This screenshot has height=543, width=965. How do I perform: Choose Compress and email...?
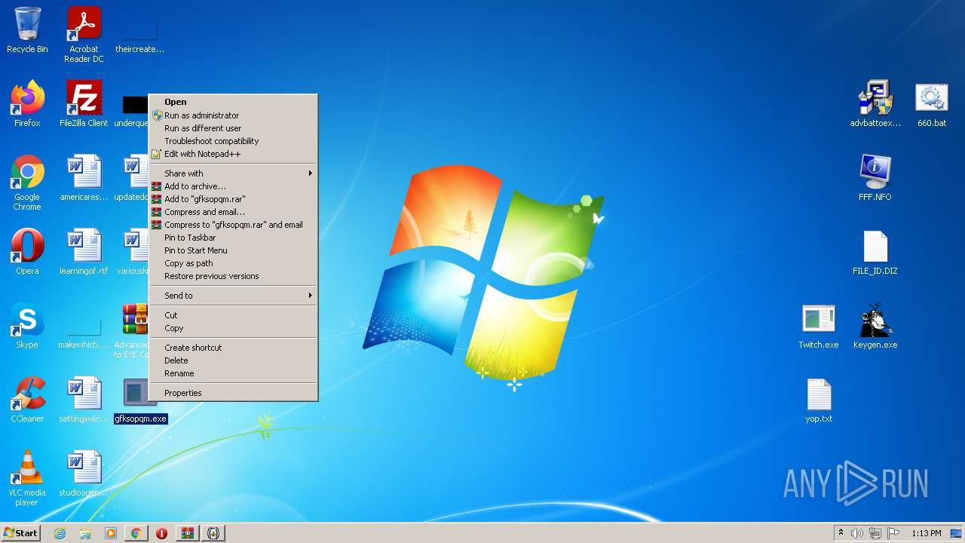233,212
